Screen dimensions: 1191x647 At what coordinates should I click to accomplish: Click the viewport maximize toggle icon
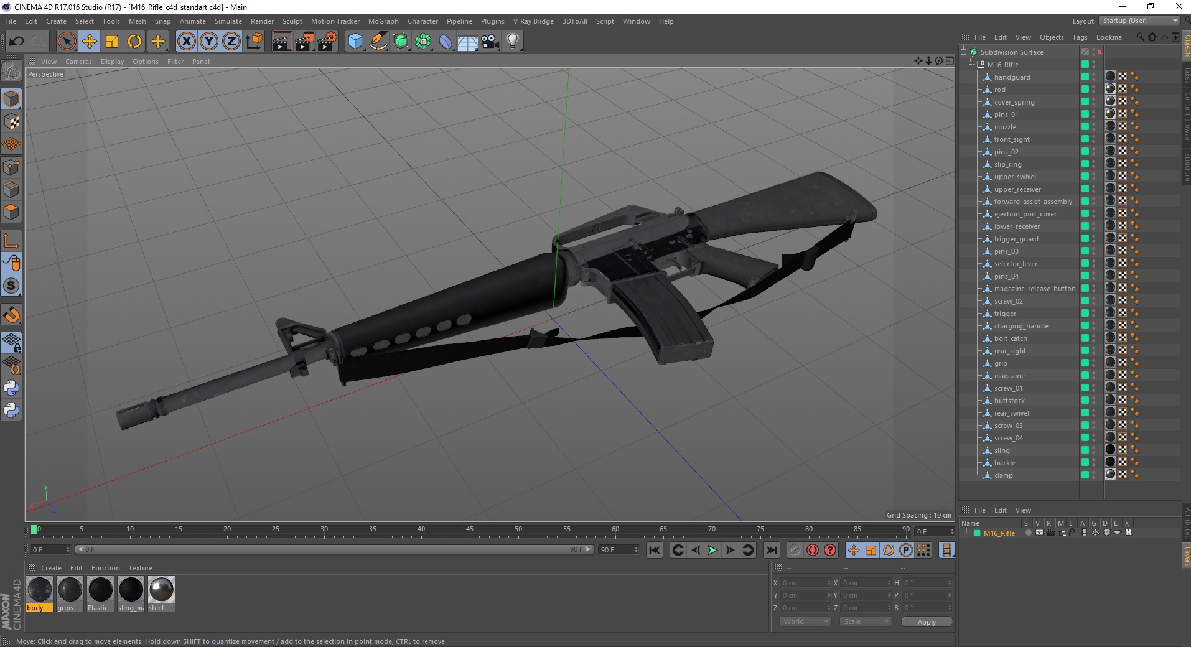(950, 61)
